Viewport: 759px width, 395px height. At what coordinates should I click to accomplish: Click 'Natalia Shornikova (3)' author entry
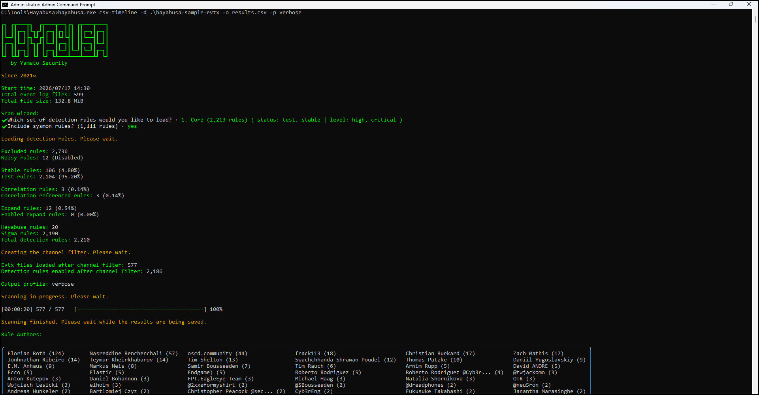click(441, 379)
